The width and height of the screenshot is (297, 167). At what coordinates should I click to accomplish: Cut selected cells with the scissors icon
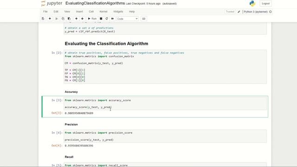point(57,19)
